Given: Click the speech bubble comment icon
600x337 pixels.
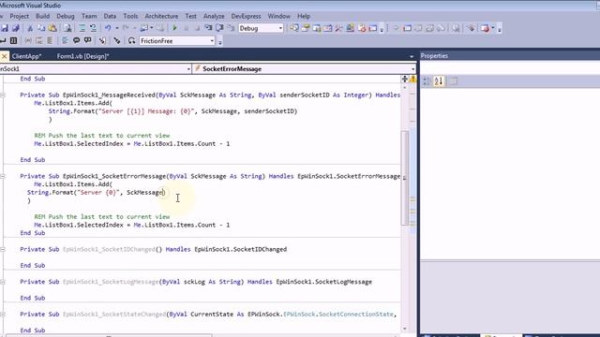Looking at the screenshot, I should click(77, 41).
